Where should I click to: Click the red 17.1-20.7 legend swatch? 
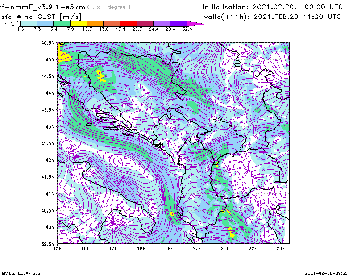click(x=129, y=24)
